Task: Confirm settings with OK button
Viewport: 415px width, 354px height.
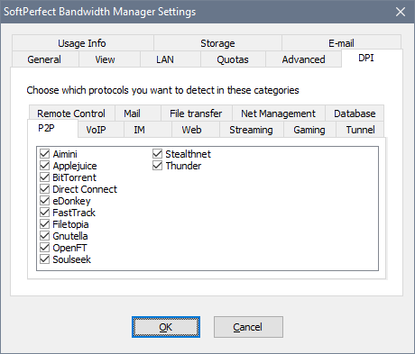Action: coord(166,327)
